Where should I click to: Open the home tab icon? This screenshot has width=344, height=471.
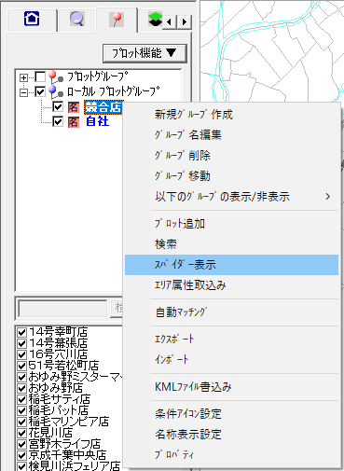tap(32, 19)
